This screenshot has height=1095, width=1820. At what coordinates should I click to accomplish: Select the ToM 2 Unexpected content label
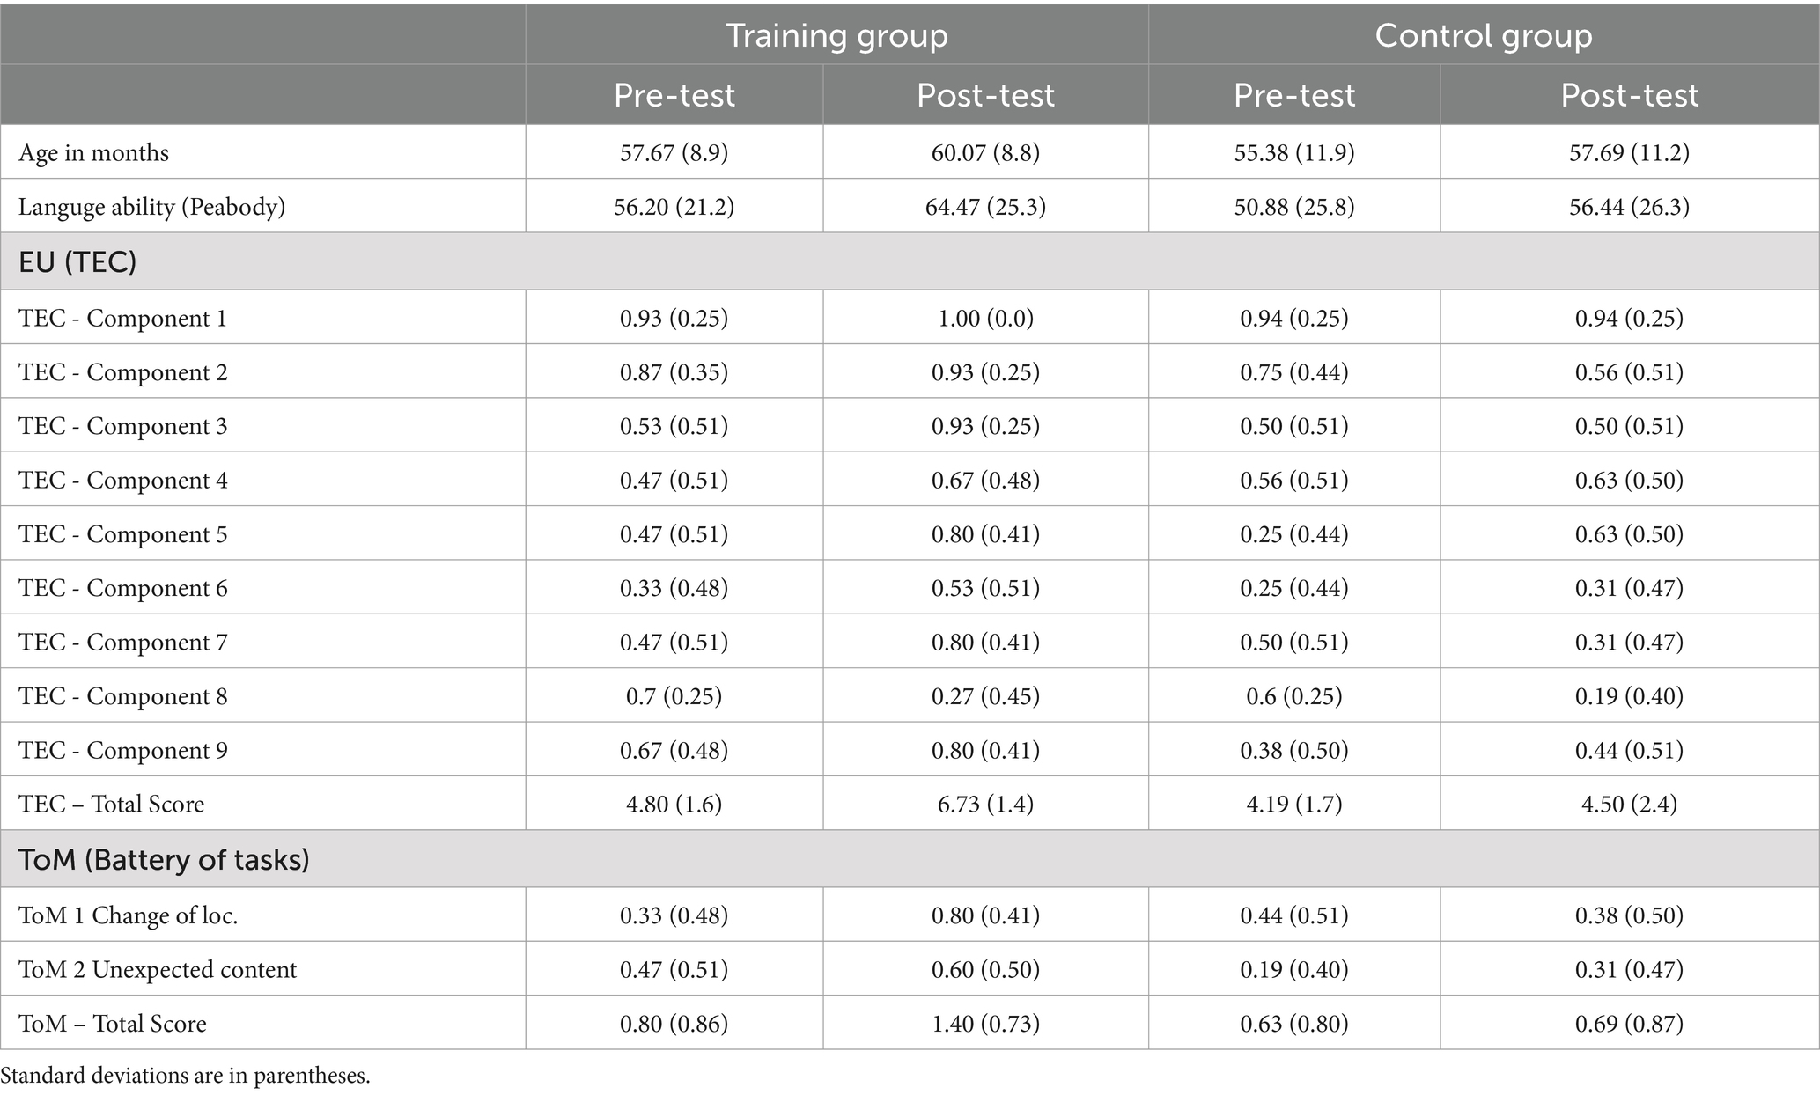157,969
